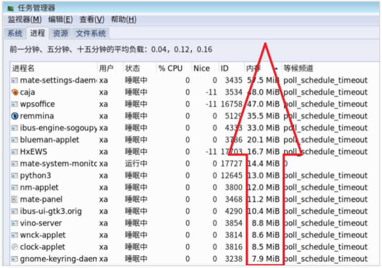Open the 编辑 (Edit) menu
382x268 pixels.
pos(60,20)
